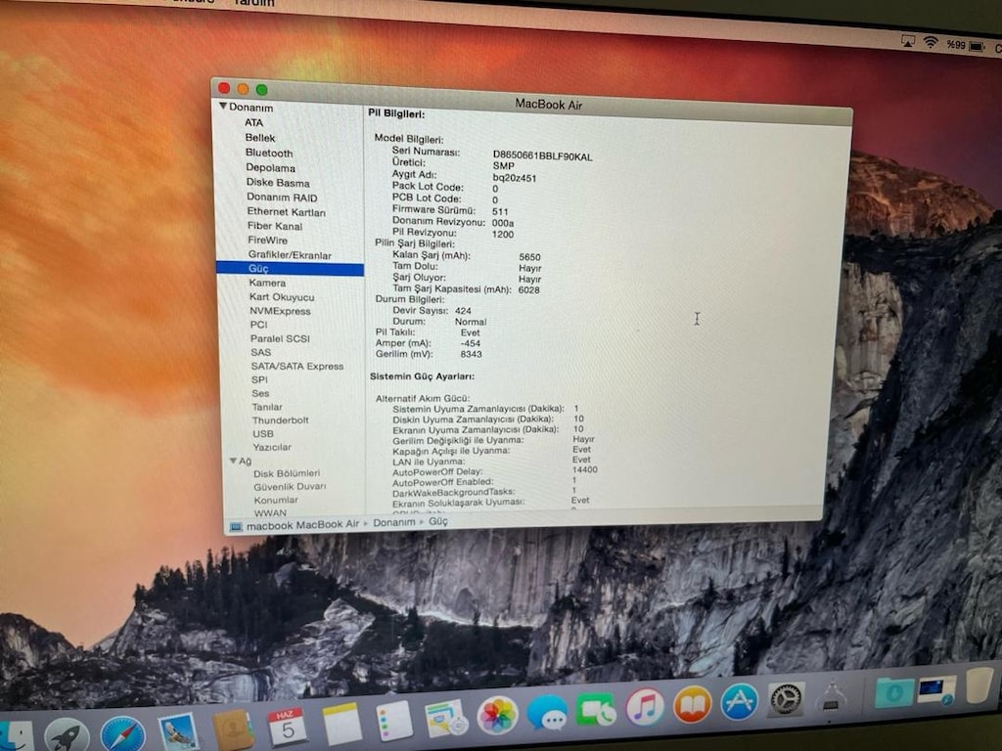This screenshot has width=1002, height=751.
Task: Click serial number D8650661BBLF90KAL
Action: pos(542,155)
